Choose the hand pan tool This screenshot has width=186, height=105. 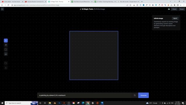tap(6, 45)
